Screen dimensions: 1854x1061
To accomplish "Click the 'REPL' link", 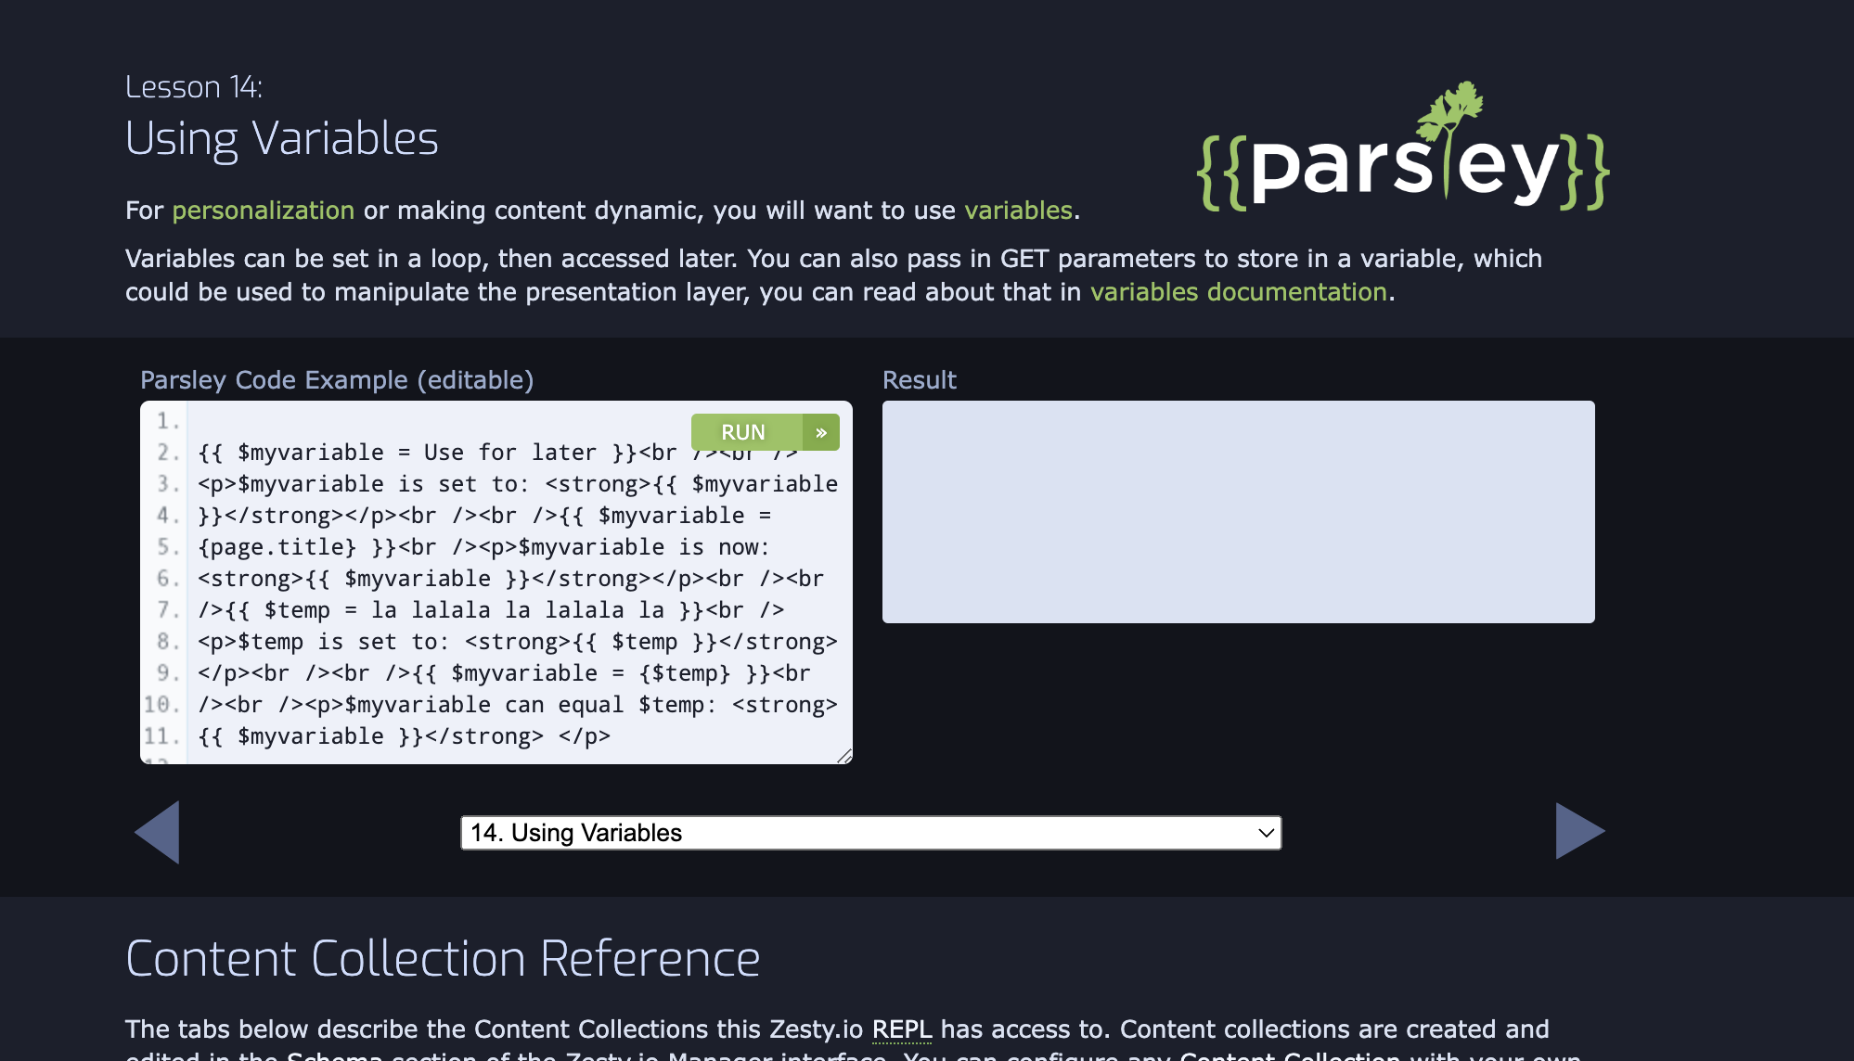I will [x=901, y=1029].
